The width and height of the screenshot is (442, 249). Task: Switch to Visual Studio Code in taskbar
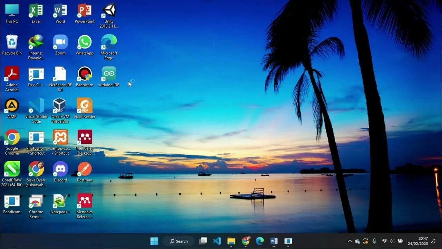[x=217, y=241]
